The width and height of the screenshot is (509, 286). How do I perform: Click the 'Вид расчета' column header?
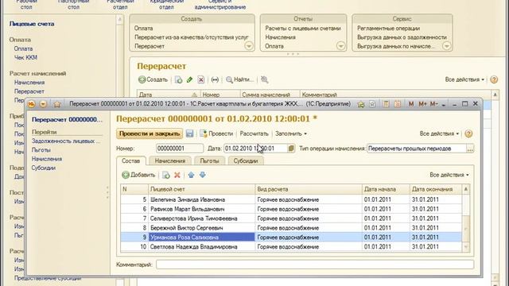coord(309,189)
